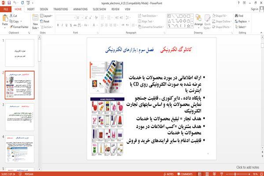Open the Layout dropdown
Viewport: 264px width, 176px height.
pyautogui.click(x=46, y=16)
